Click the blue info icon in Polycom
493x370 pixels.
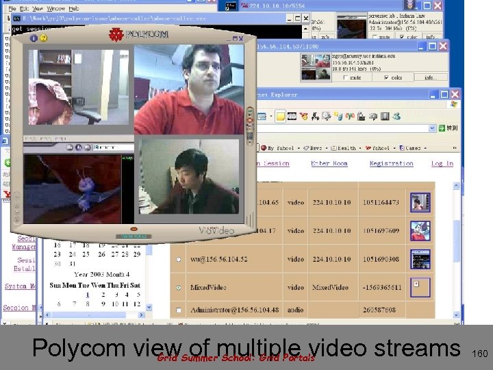tap(34, 38)
